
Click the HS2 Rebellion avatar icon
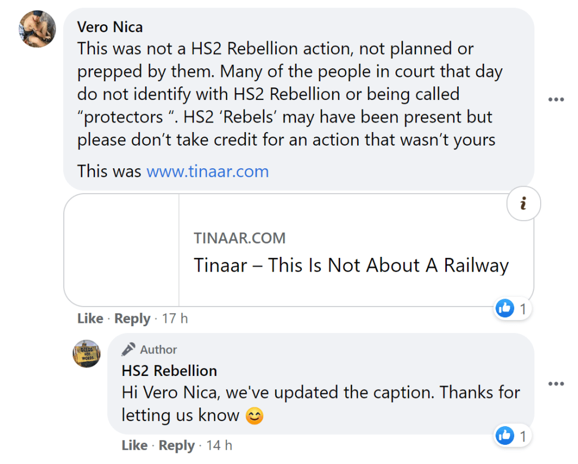(86, 354)
